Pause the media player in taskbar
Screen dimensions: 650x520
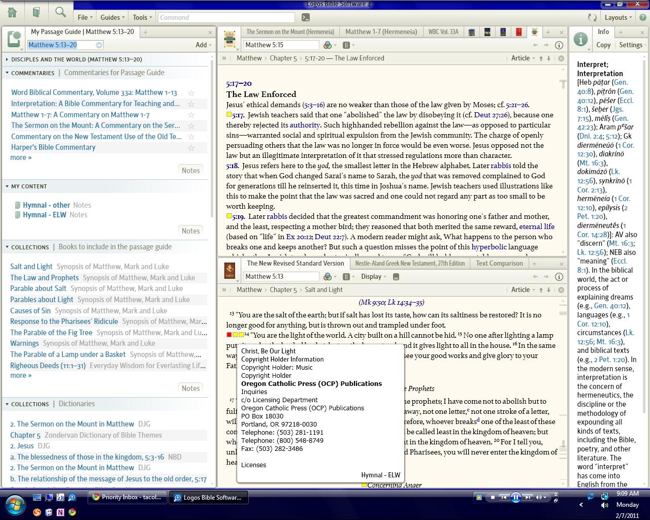[515, 498]
